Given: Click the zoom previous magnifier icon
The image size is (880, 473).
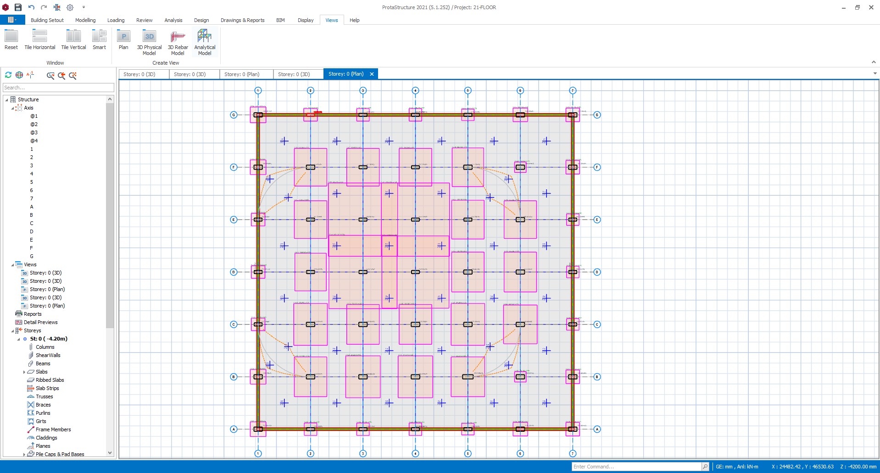Looking at the screenshot, I should pyautogui.click(x=61, y=75).
